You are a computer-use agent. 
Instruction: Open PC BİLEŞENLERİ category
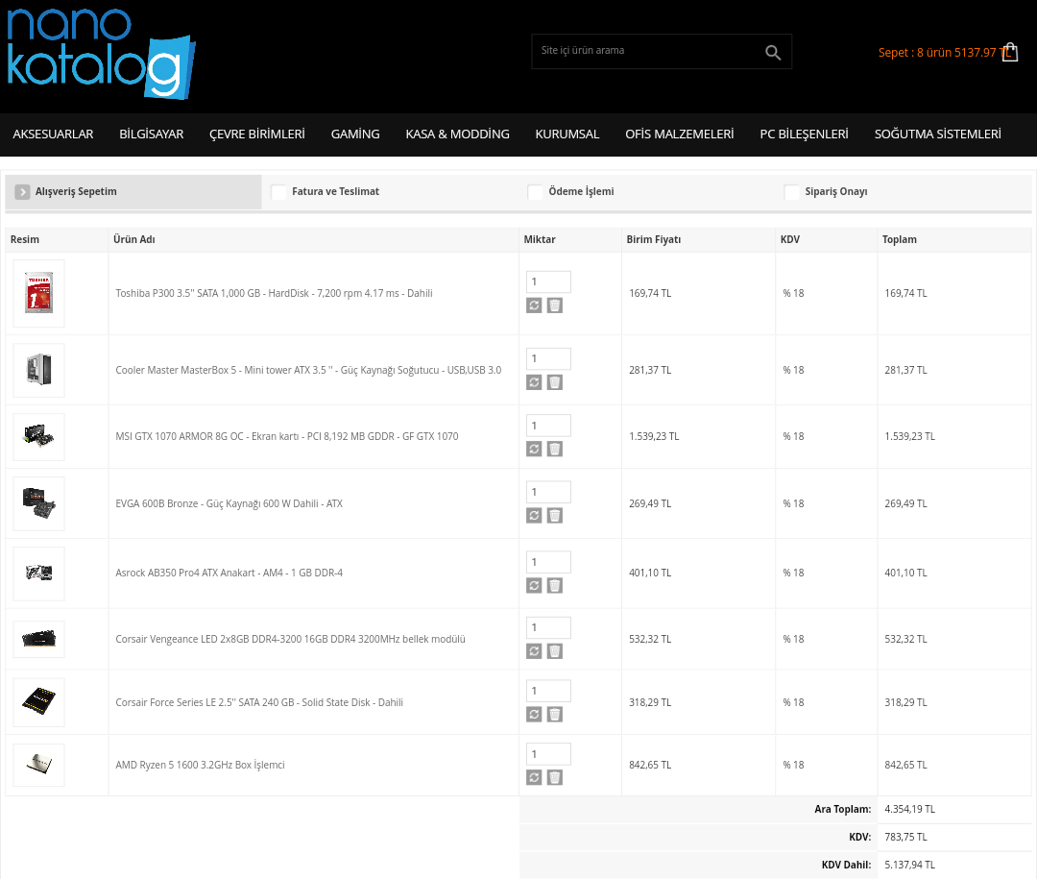pos(805,134)
